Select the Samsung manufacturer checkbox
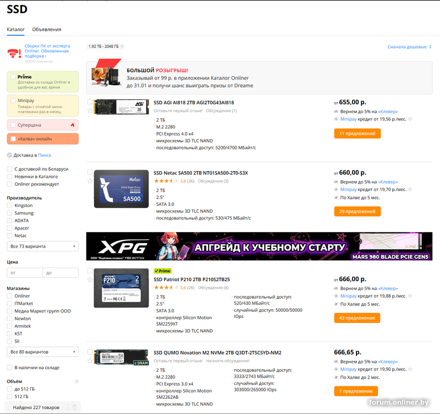The height and width of the screenshot is (414, 440). [9, 213]
